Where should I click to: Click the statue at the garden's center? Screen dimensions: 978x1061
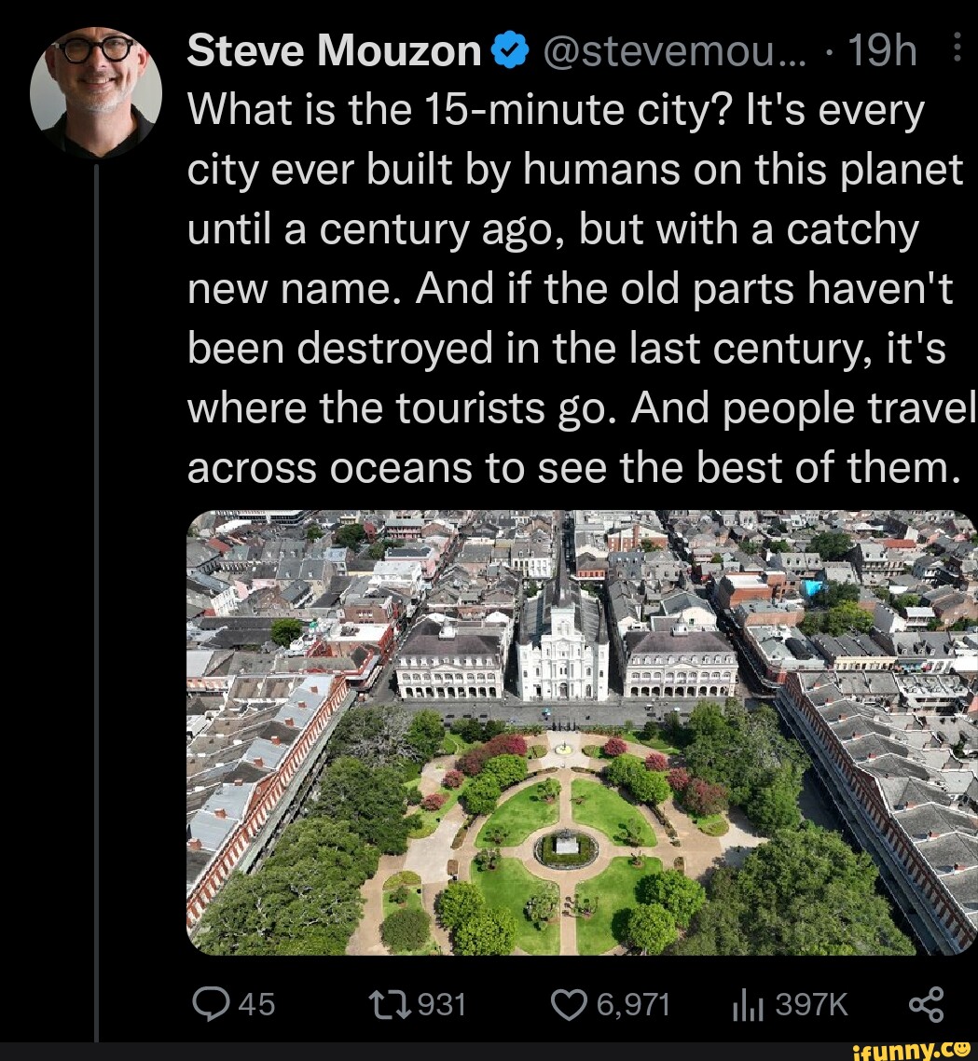565,845
